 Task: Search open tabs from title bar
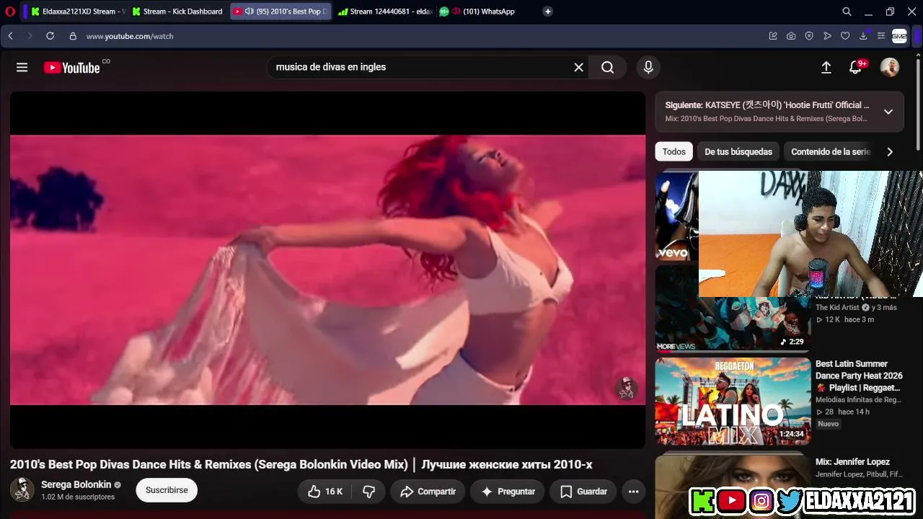(x=847, y=12)
